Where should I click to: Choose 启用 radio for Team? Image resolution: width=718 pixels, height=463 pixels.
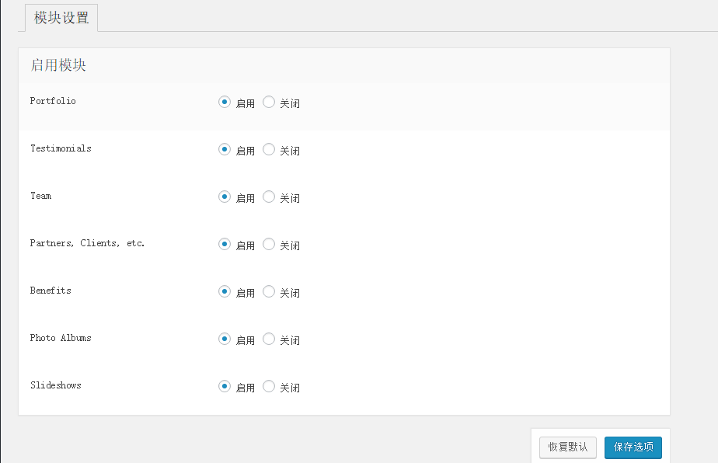(225, 197)
